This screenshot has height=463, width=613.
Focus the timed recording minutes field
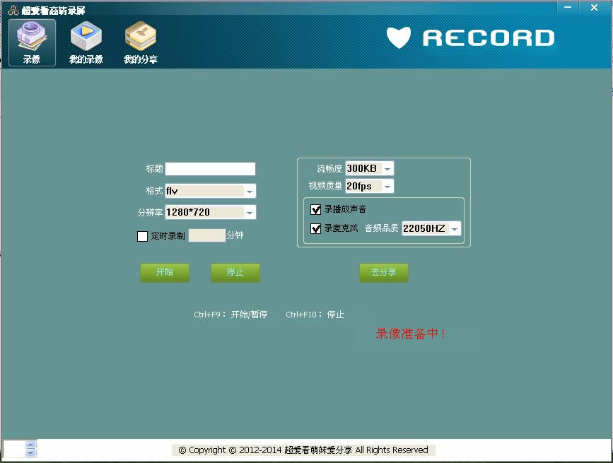pos(207,235)
